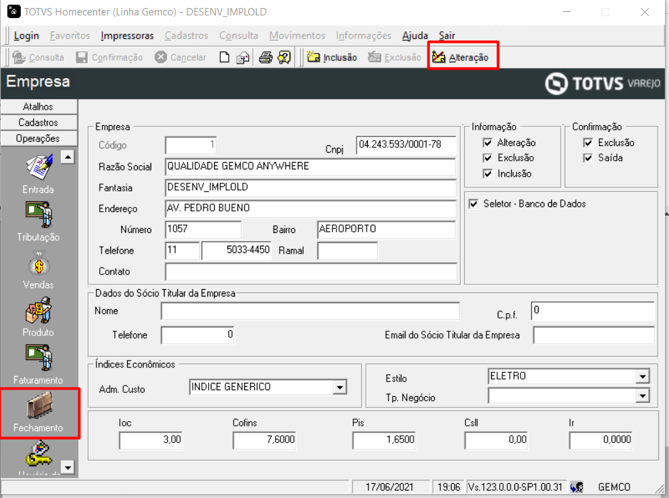Uncheck Exclusão under Confirmação
The height and width of the screenshot is (498, 669).
click(x=588, y=143)
